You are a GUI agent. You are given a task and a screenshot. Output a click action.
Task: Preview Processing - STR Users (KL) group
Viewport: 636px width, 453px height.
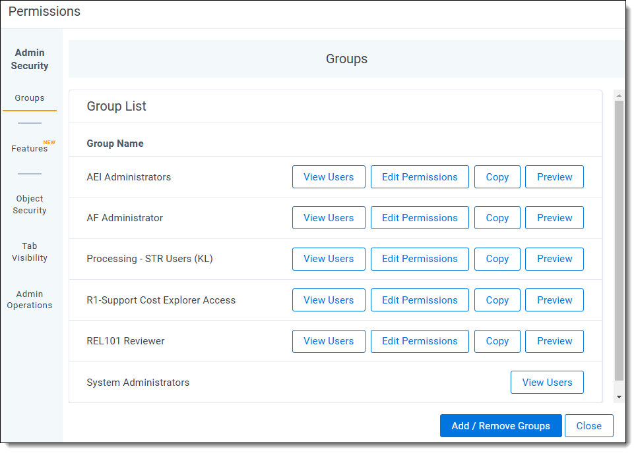coord(554,259)
